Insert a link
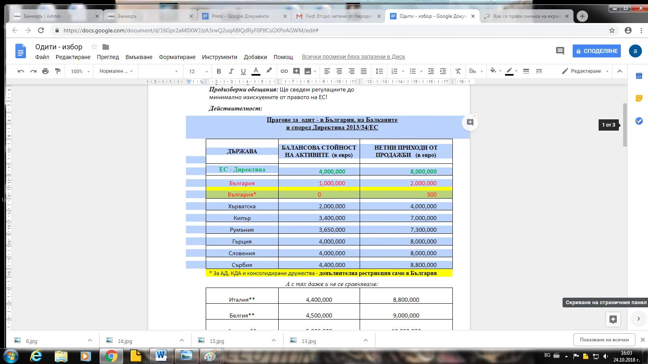Image resolution: width=648 pixels, height=364 pixels. click(x=284, y=71)
